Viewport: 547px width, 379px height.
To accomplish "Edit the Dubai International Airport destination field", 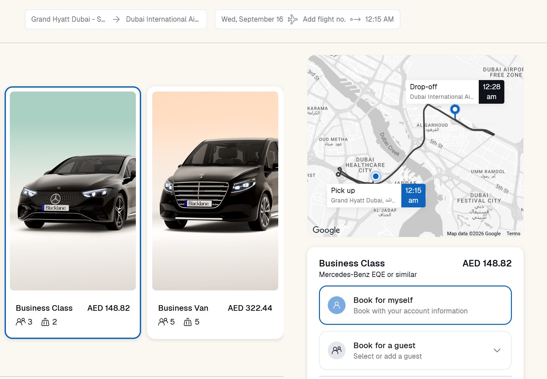I will (x=162, y=19).
